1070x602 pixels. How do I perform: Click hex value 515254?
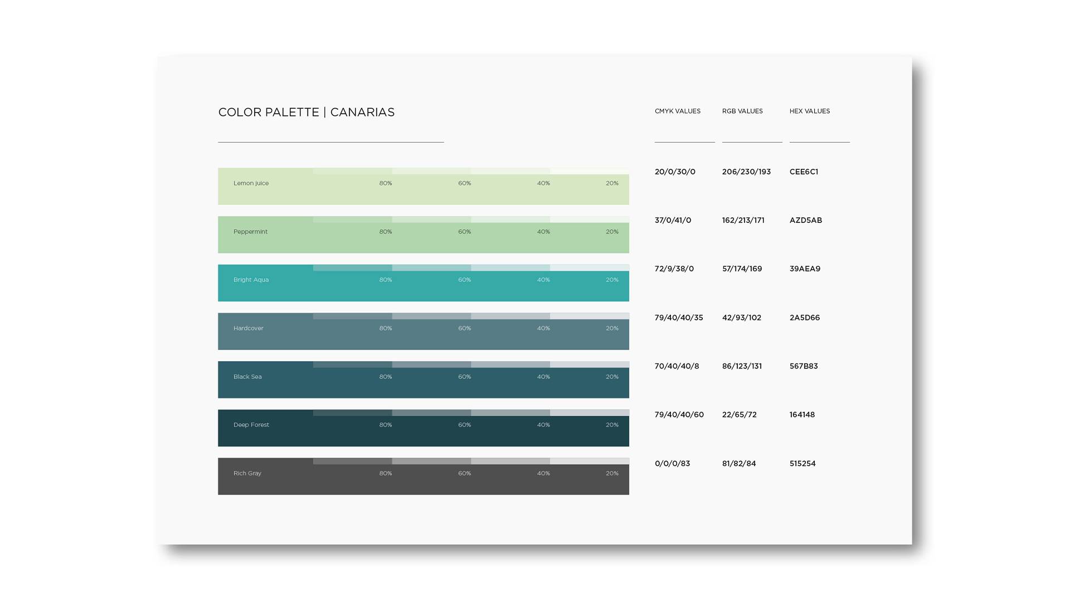click(x=802, y=464)
